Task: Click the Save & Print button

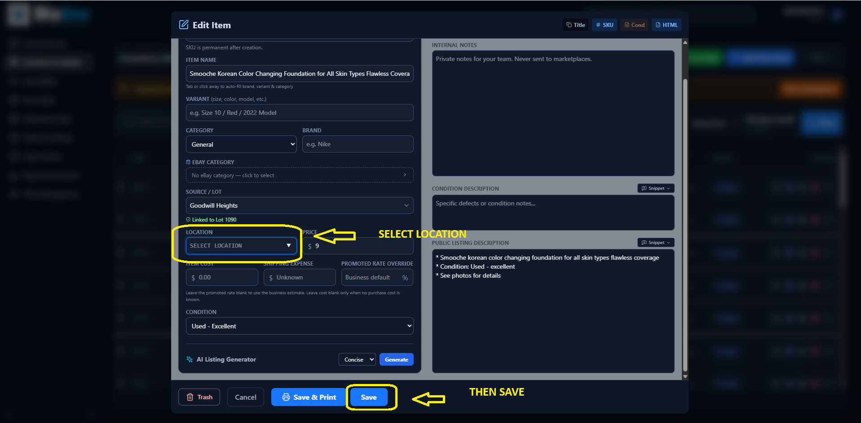Action: pyautogui.click(x=309, y=397)
